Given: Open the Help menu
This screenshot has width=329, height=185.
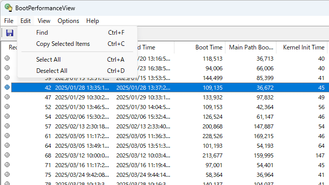Looking at the screenshot, I should [92, 21].
